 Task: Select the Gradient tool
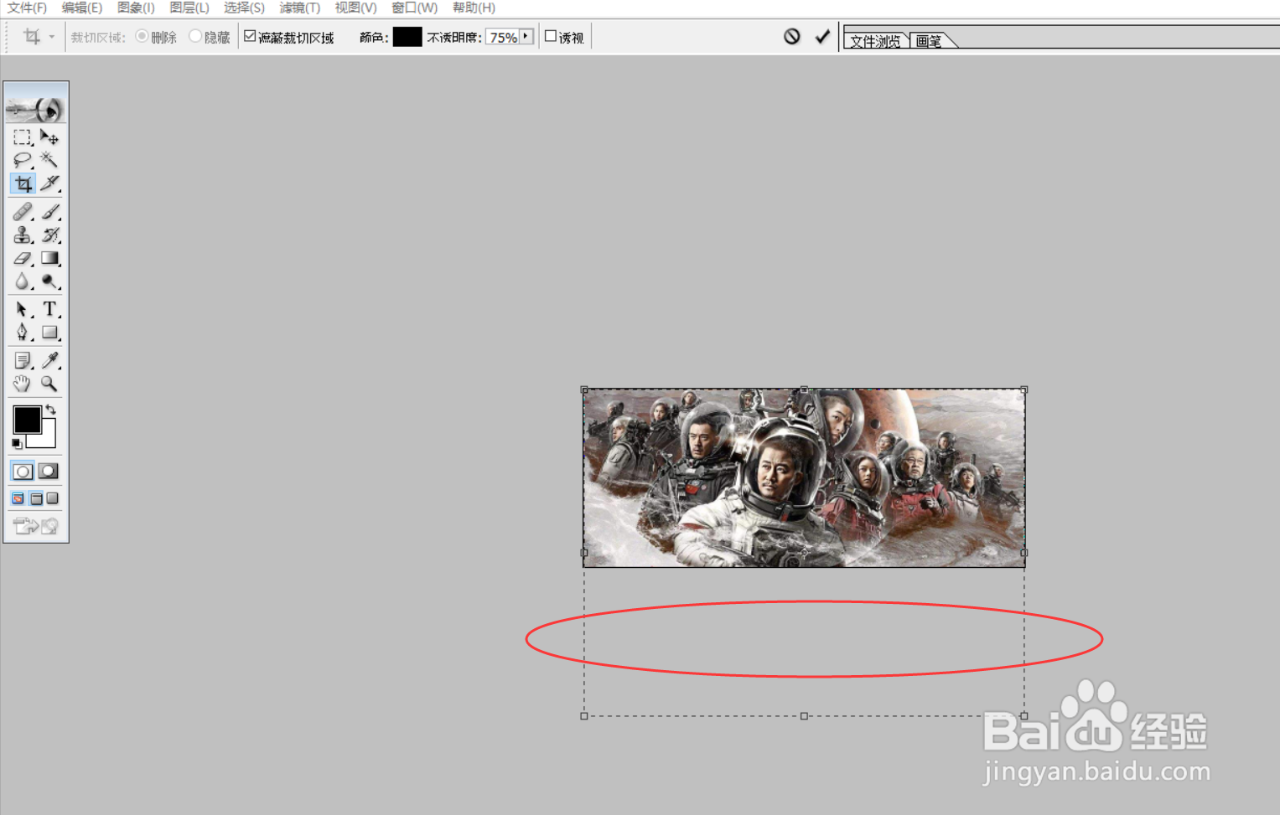[x=49, y=258]
